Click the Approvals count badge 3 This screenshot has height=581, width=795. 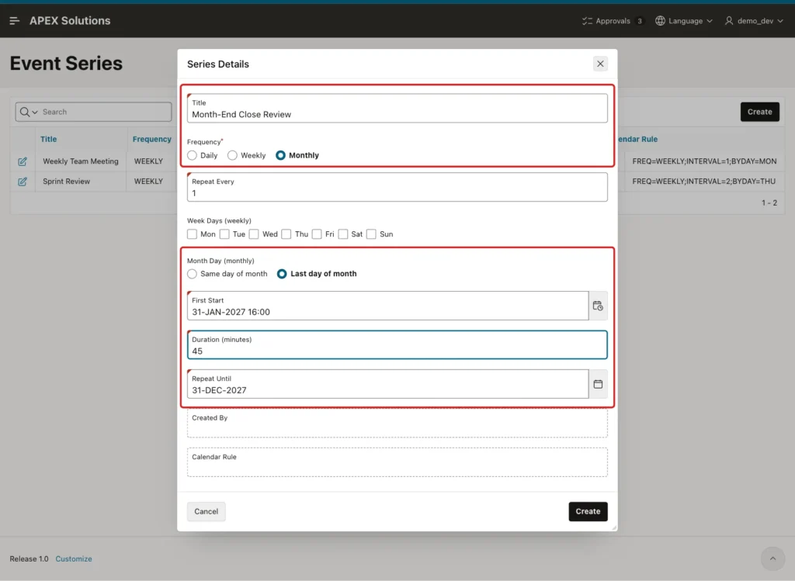[x=640, y=21]
